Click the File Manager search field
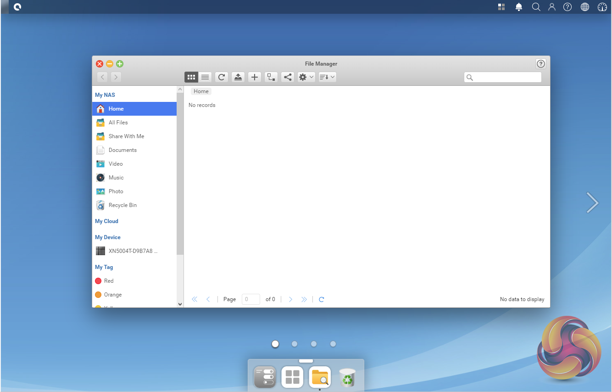 pos(506,78)
